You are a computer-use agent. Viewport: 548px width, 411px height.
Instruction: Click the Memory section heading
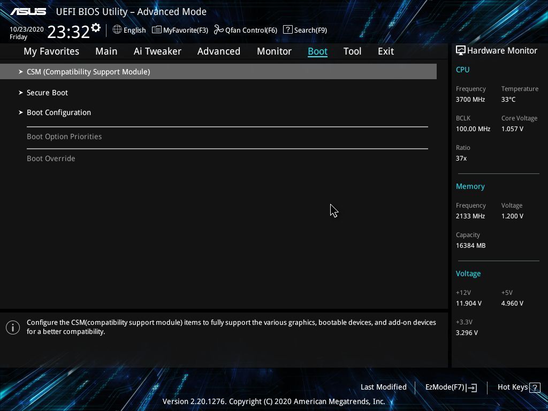point(470,186)
